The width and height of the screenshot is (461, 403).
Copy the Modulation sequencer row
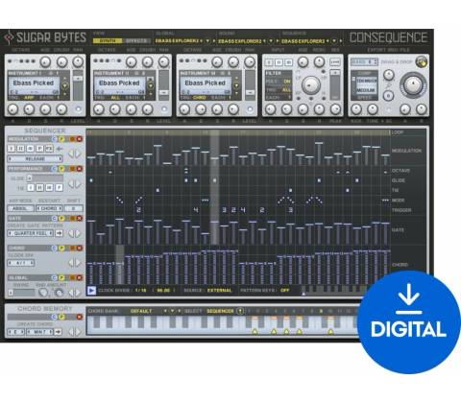click(x=54, y=139)
